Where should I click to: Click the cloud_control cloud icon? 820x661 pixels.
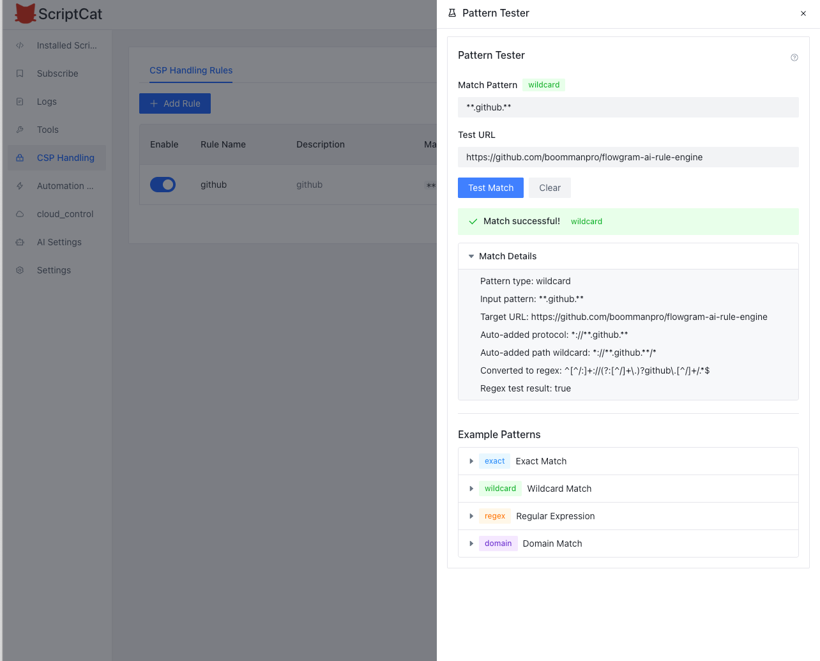click(20, 214)
